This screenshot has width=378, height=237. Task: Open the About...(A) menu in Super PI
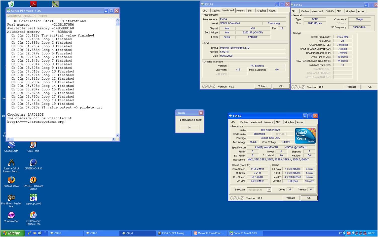[30, 16]
